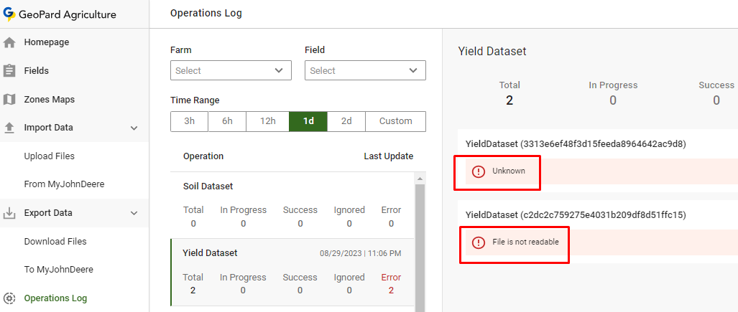The height and width of the screenshot is (312, 738).
Task: Open the Farm select dropdown
Action: 231,70
